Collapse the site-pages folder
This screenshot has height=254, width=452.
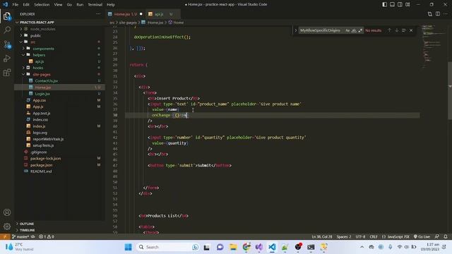click(x=23, y=74)
